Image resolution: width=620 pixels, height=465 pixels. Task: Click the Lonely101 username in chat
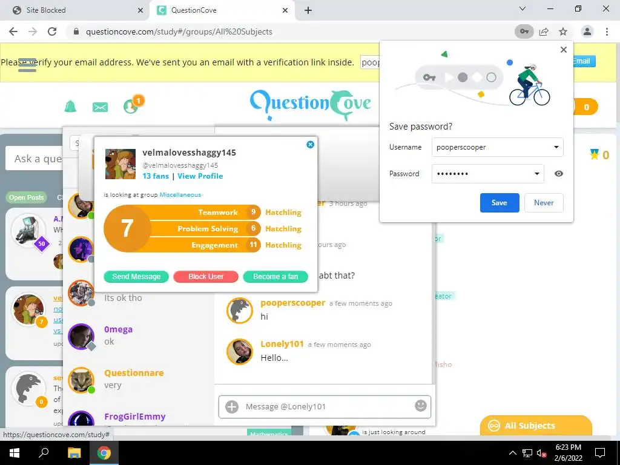coord(282,344)
